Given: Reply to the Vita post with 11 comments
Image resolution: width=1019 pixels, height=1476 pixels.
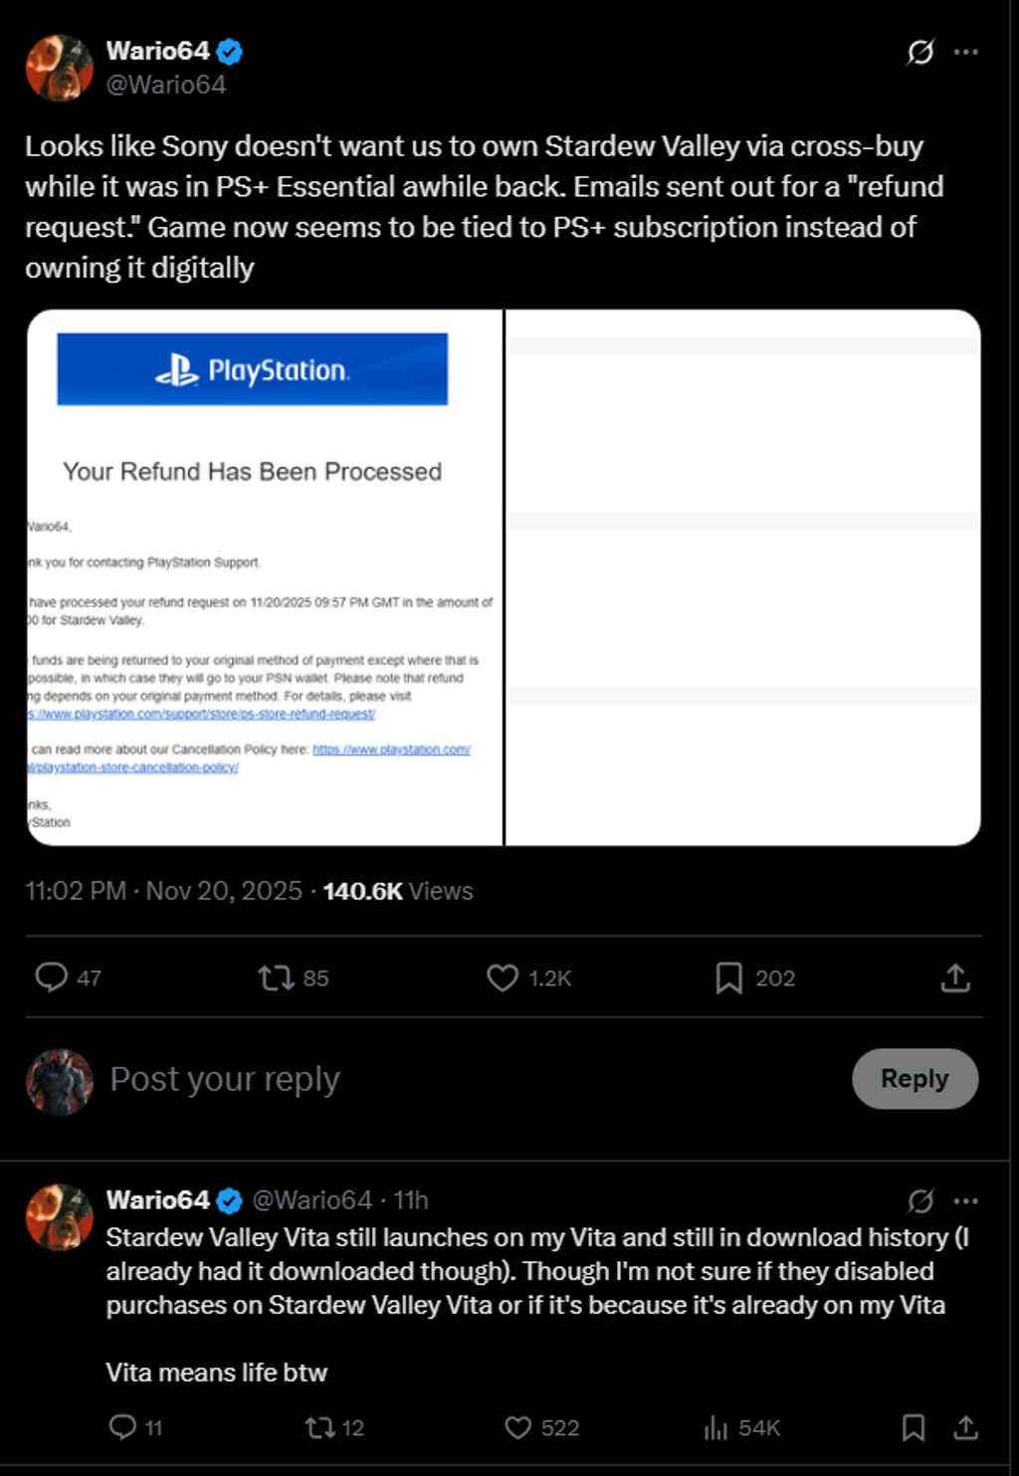Looking at the screenshot, I should pos(122,1427).
